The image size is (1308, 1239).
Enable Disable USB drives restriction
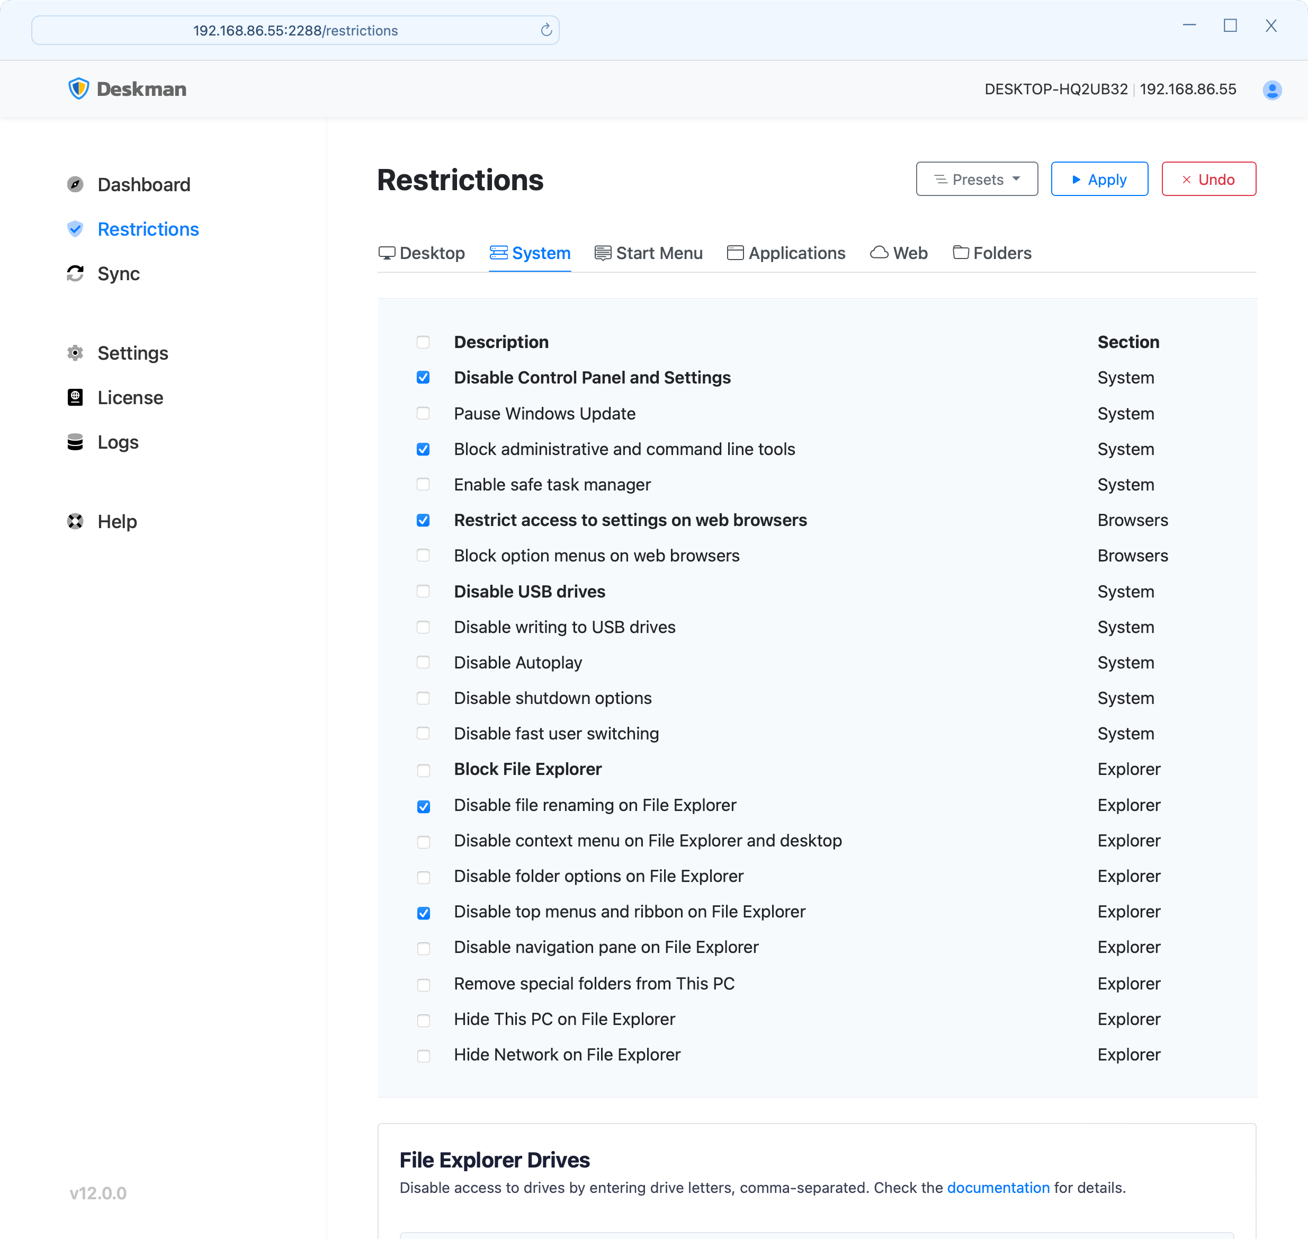coord(423,592)
